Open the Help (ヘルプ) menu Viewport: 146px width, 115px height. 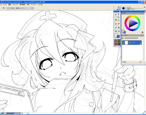(40, 5)
